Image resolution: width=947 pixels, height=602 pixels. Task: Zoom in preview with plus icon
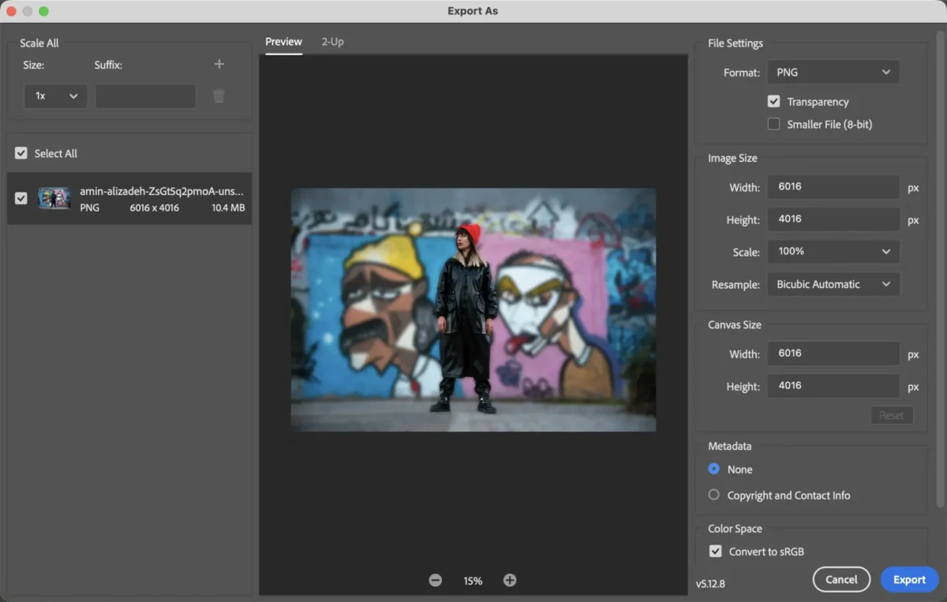(510, 581)
